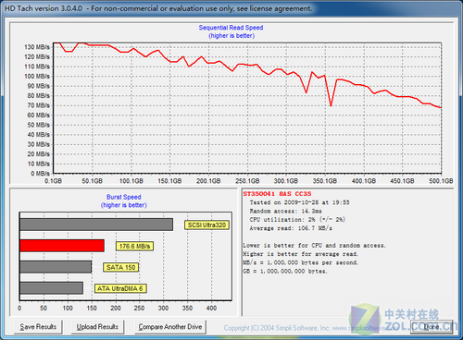Click the 'Tested on 2009-10-28' line
Viewport: 463px width, 340px height.
(299, 202)
